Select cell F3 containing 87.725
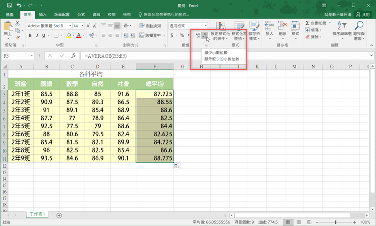This screenshot has height=226, width=376. [155, 94]
